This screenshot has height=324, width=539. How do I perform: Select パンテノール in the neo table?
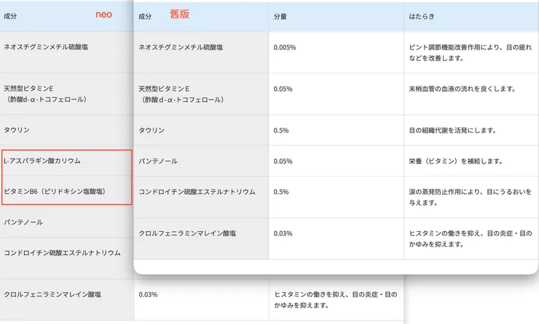tap(23, 221)
